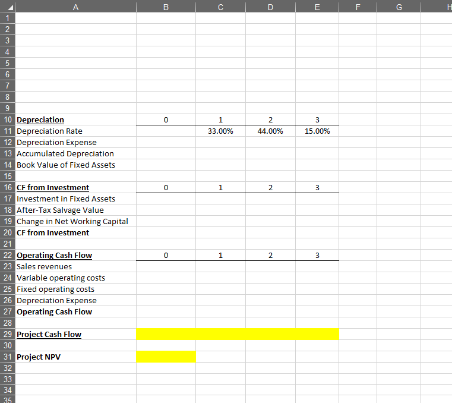Select 'Depreciation Expense' cell in row 26
Image resolution: width=452 pixels, height=403 pixels.
pos(75,300)
